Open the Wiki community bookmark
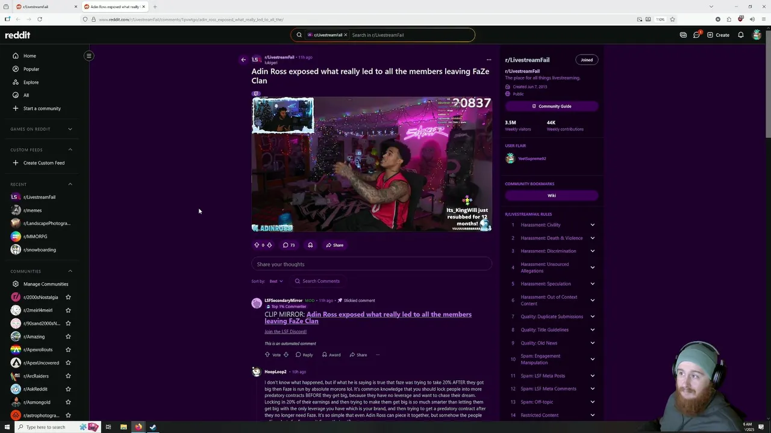Image resolution: width=771 pixels, height=433 pixels. point(552,195)
